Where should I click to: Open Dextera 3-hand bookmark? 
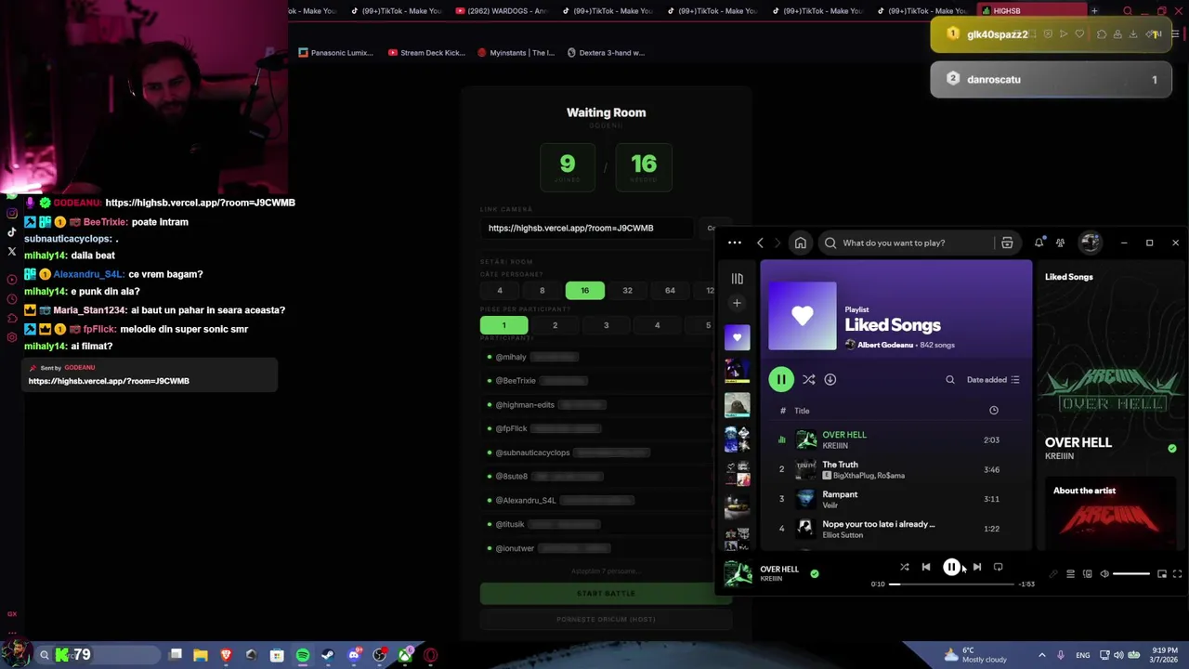pyautogui.click(x=606, y=53)
